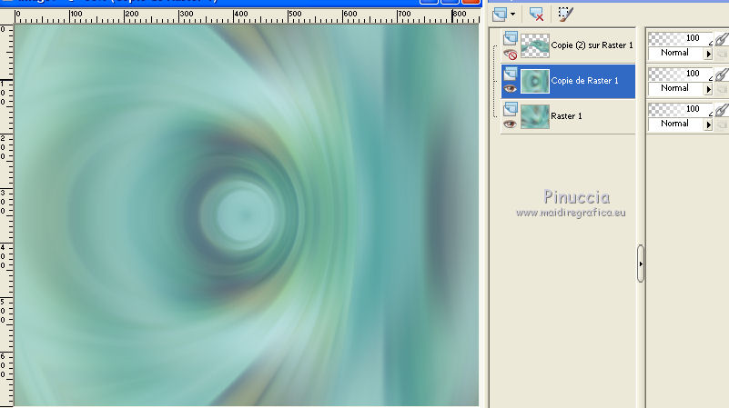
Task: Click layer type icon of Copie de Raster 1
Action: [511, 74]
